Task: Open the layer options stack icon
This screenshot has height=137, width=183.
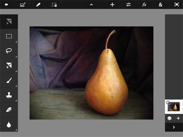Action: pos(169,118)
